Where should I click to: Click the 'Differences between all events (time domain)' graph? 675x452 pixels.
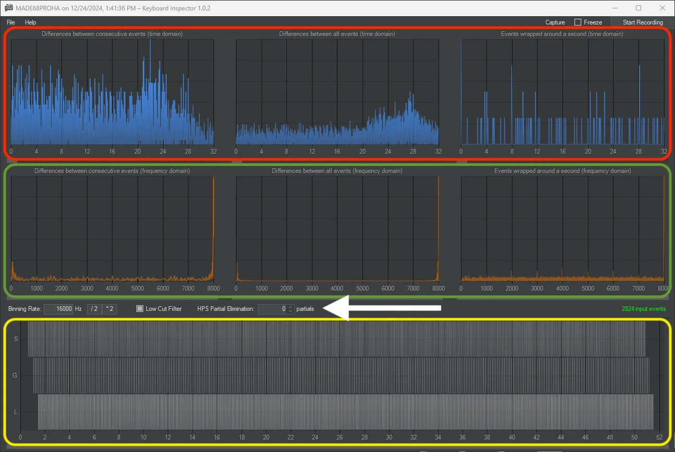pos(337,92)
